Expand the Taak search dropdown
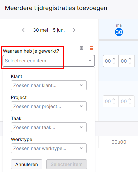138x172 pixels. [x=49, y=127]
